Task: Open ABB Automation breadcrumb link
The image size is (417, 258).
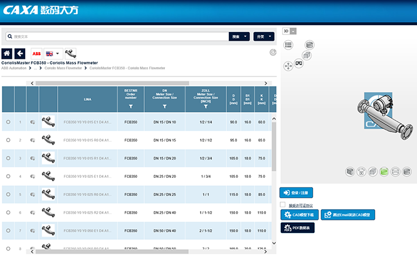Action: point(14,68)
